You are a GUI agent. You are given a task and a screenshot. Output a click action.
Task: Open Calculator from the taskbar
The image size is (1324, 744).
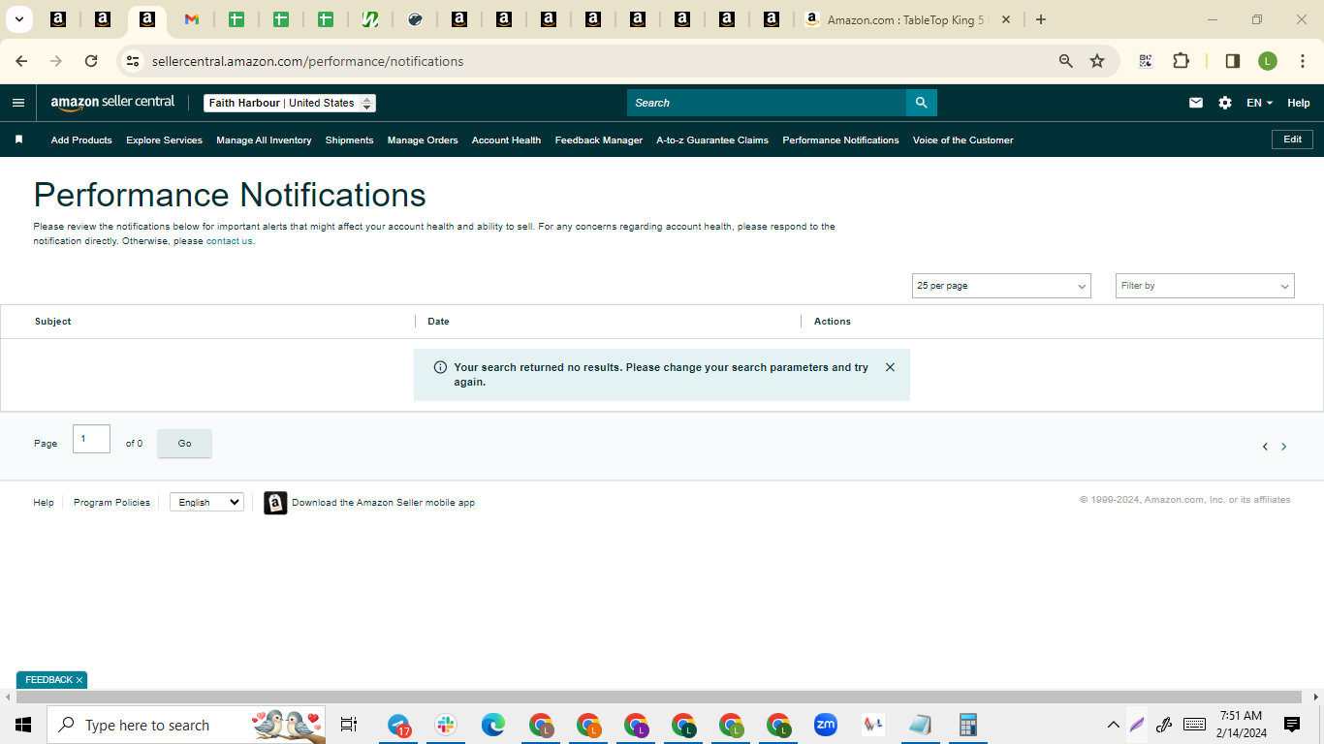(x=967, y=725)
